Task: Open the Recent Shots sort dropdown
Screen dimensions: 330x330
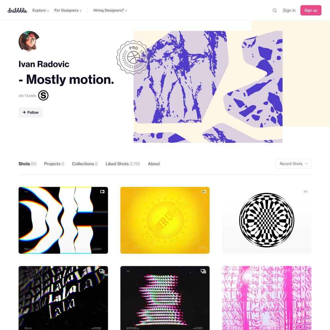Action: (293, 164)
